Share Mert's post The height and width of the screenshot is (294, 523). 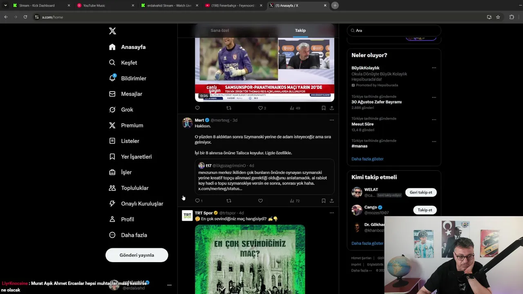coord(332,201)
